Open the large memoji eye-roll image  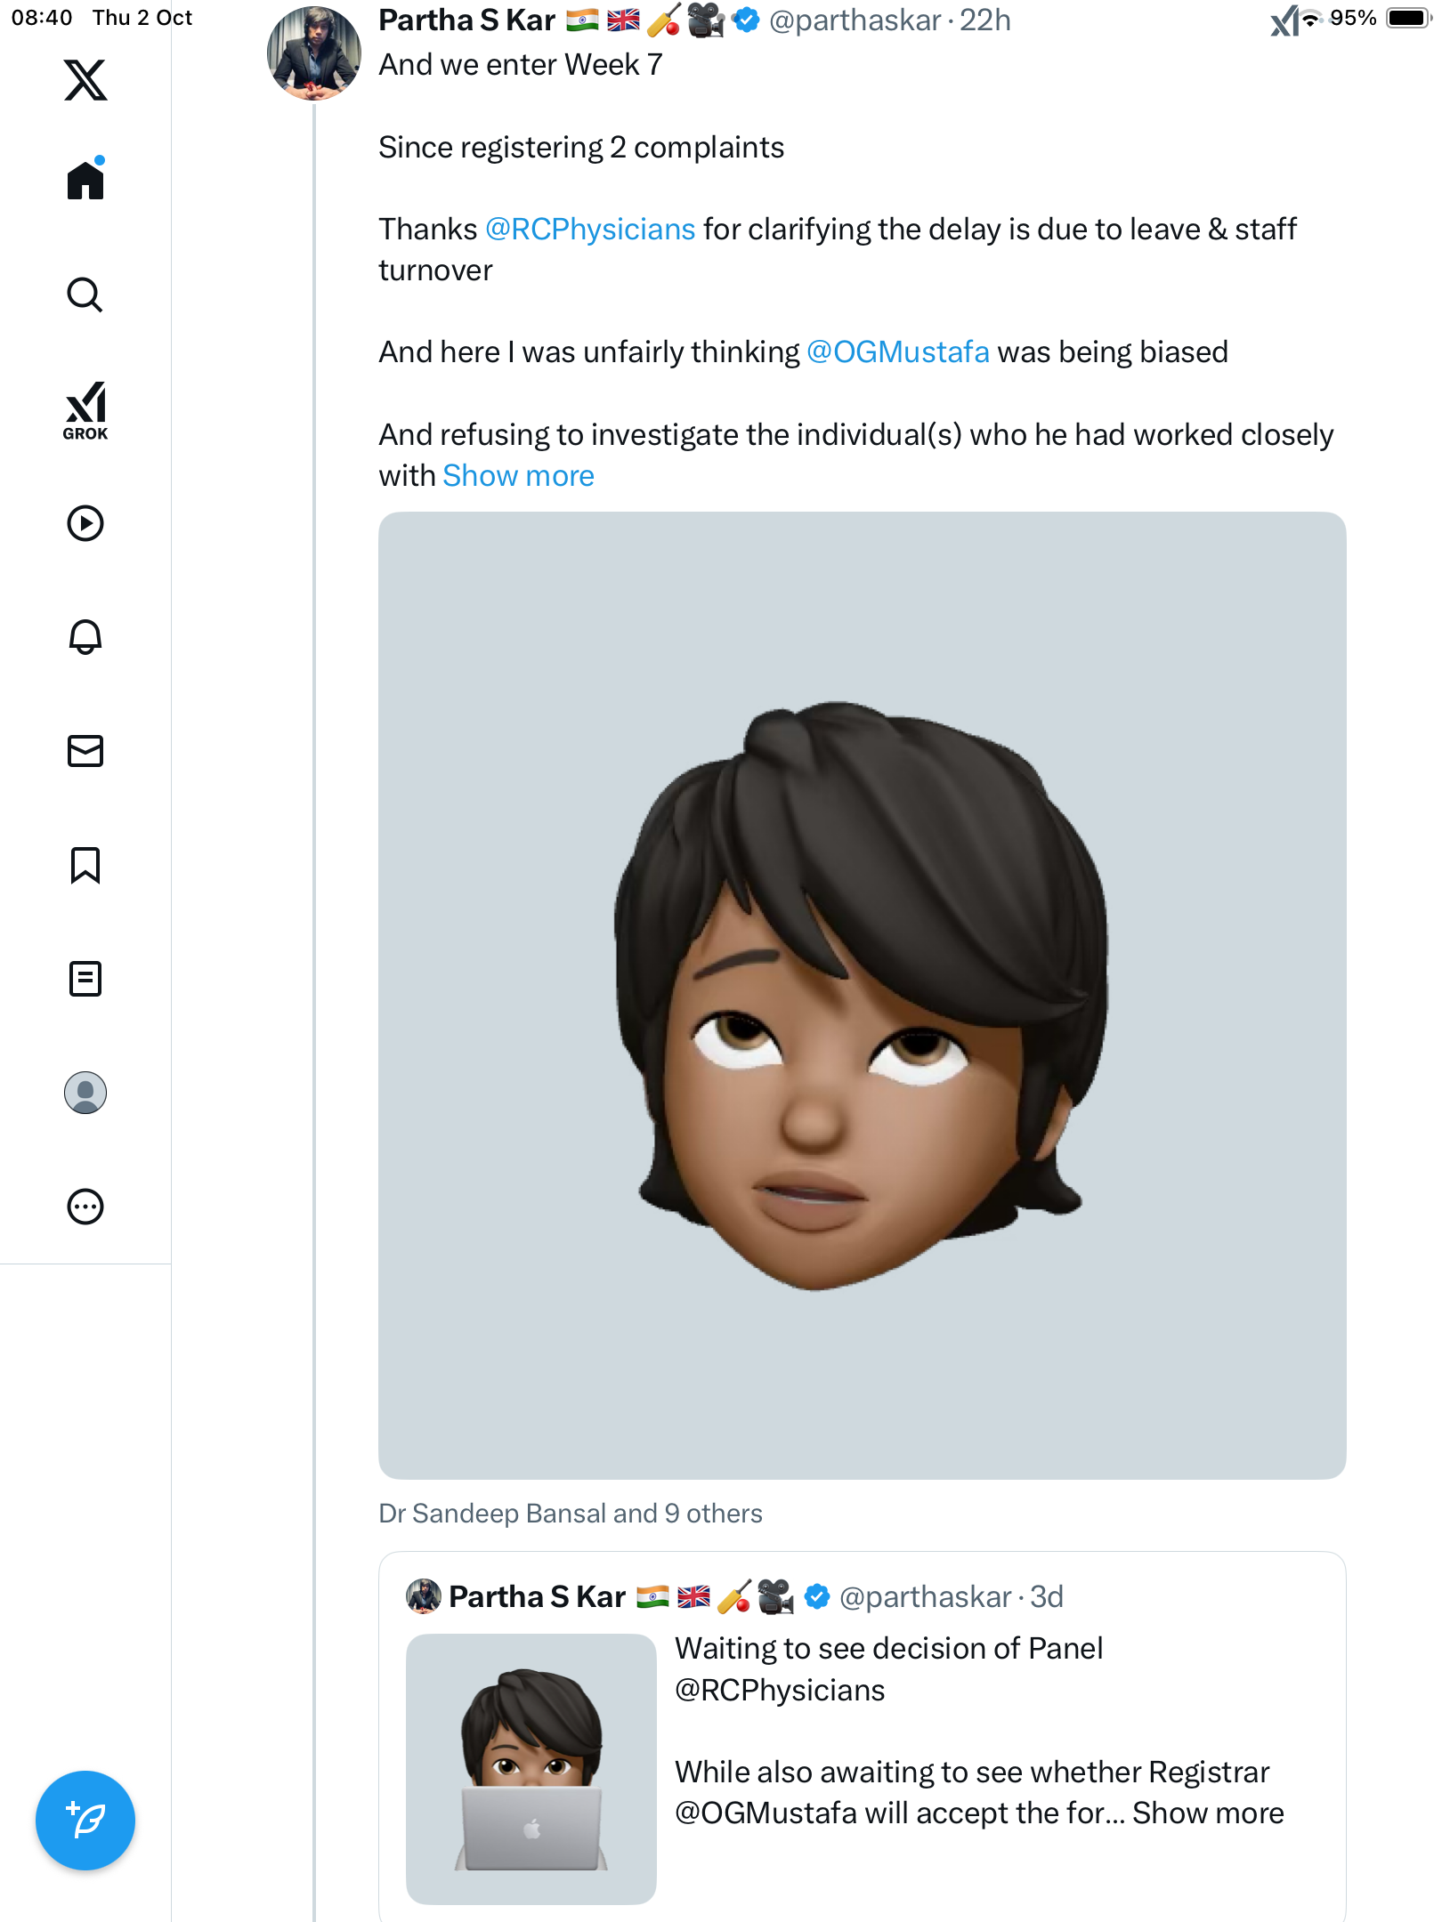pos(862,995)
